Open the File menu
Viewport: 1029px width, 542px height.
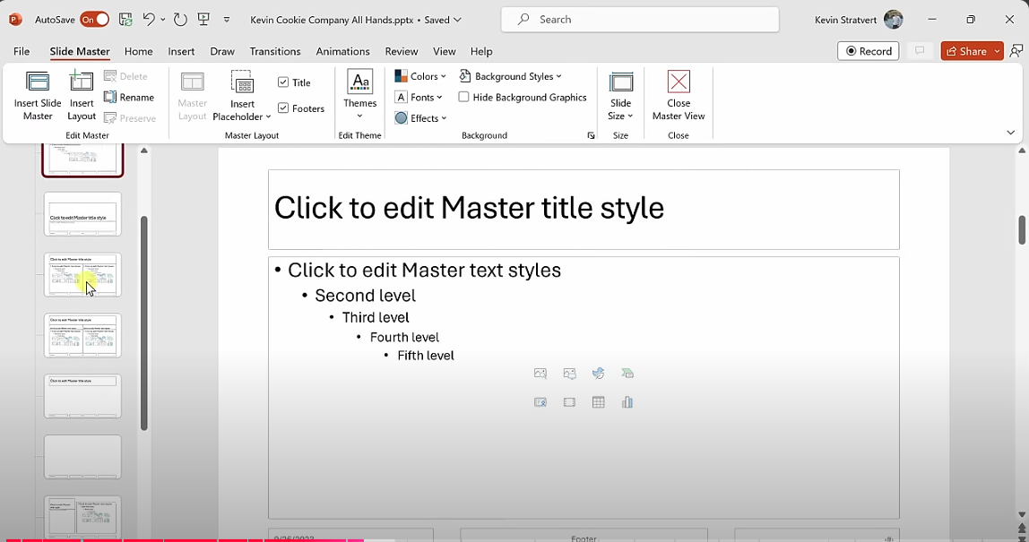22,51
